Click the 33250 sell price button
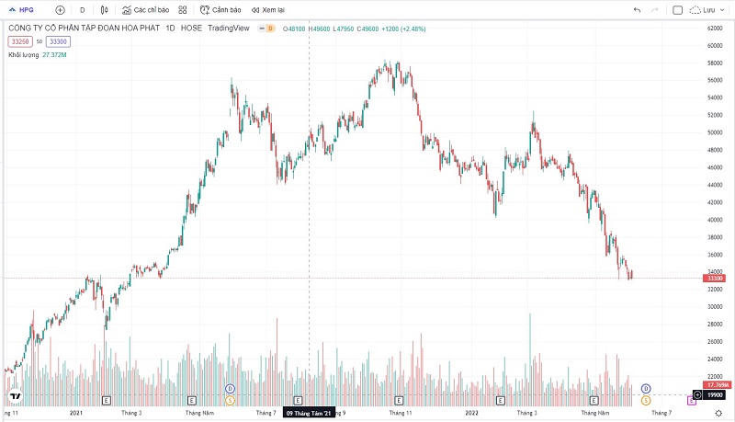The image size is (735, 422). 20,41
